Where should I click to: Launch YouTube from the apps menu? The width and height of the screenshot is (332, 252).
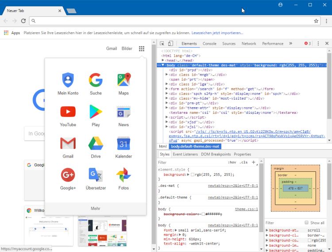tap(68, 115)
